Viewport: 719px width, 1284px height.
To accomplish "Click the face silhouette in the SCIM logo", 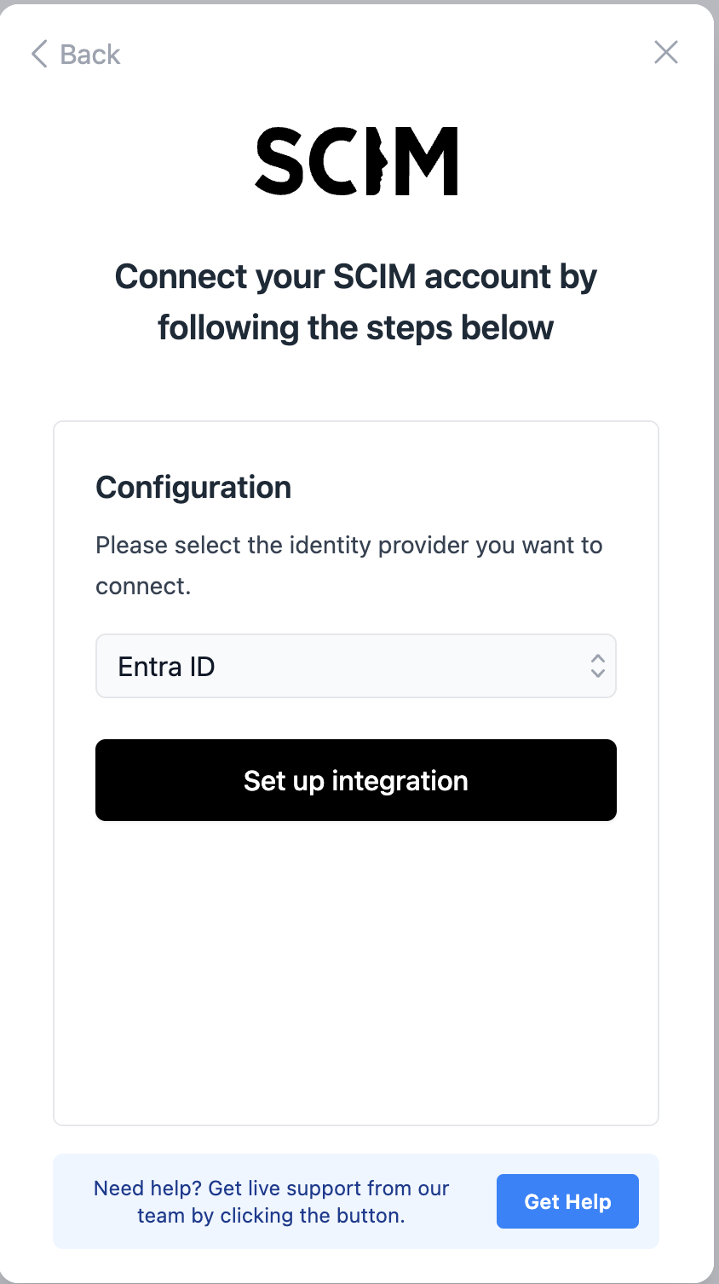I will pos(376,161).
